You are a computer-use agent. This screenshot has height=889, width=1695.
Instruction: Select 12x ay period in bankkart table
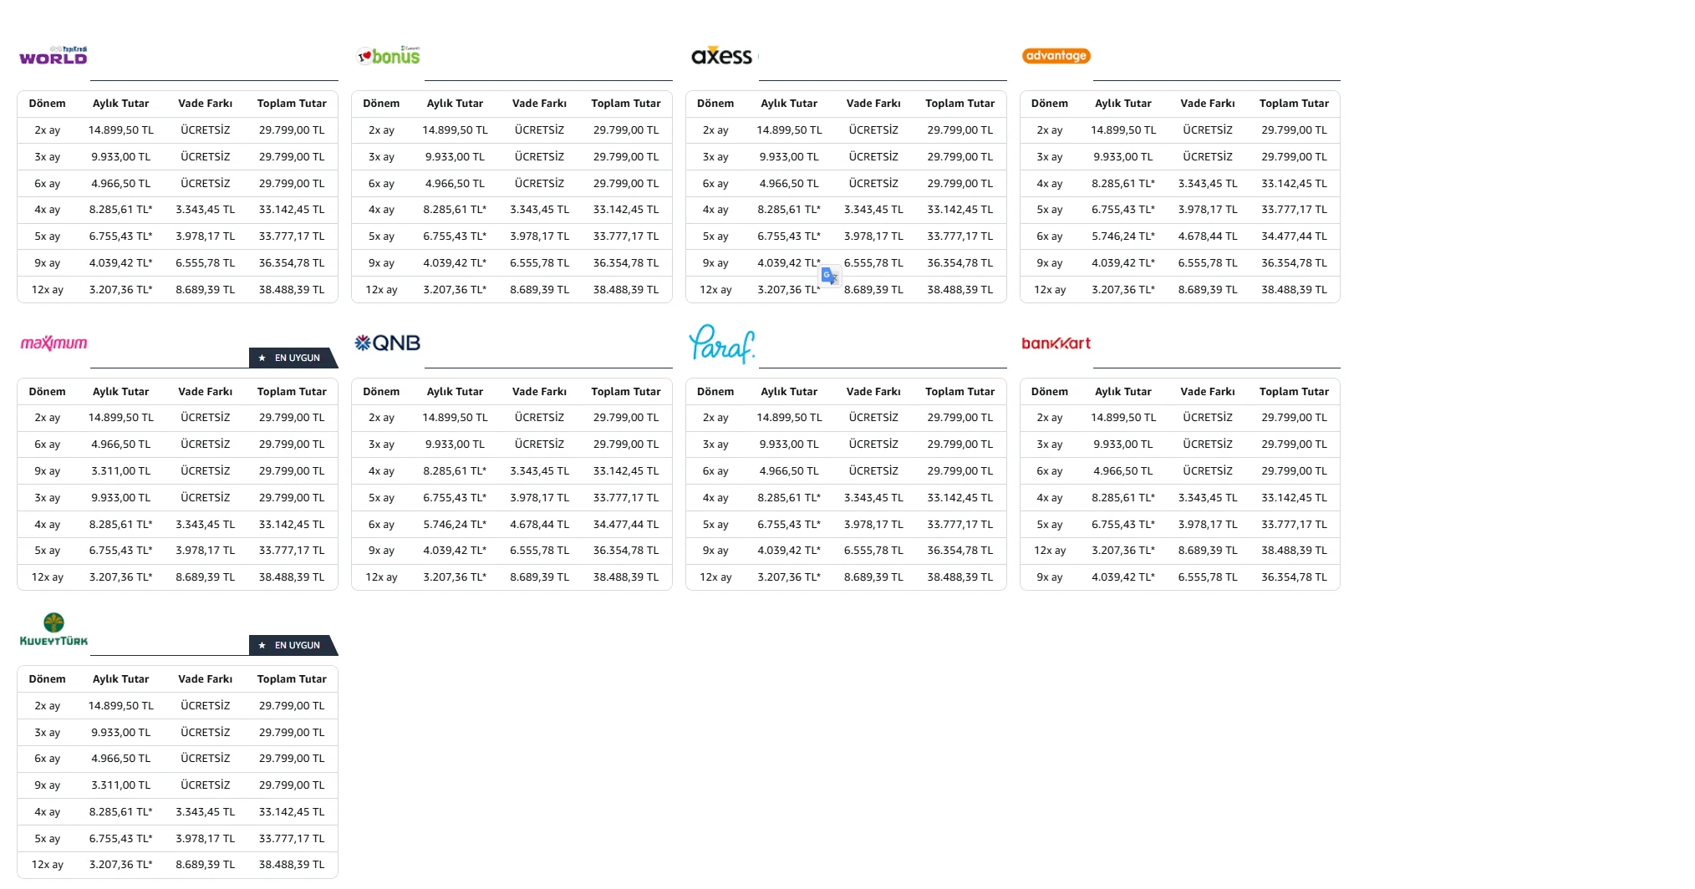1050,551
